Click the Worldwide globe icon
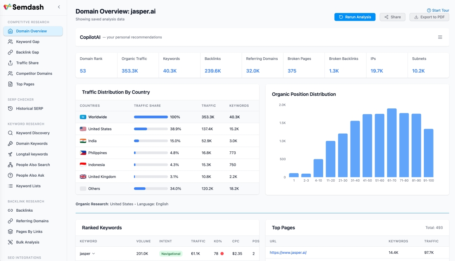The width and height of the screenshot is (455, 261). click(x=83, y=117)
